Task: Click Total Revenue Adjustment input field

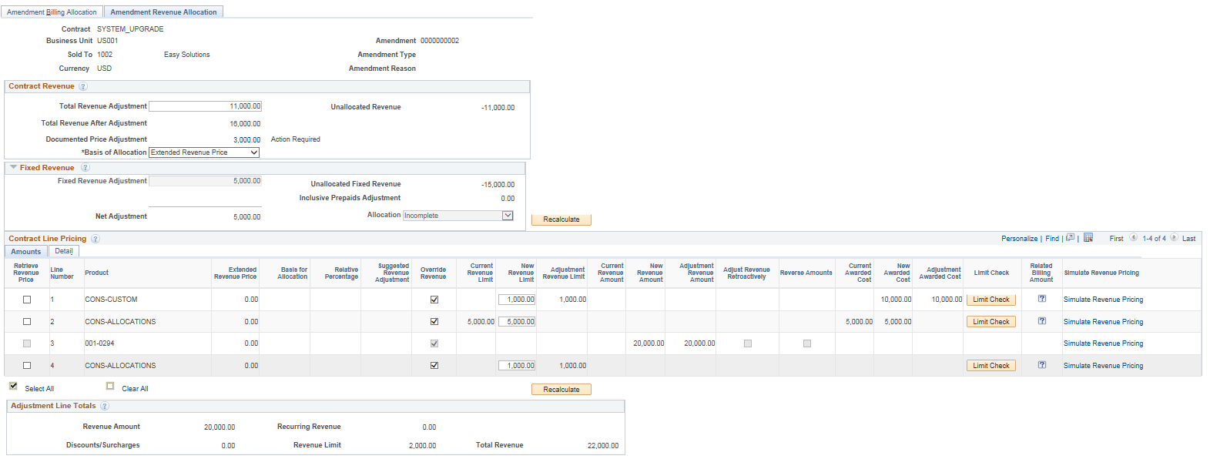Action: [x=205, y=106]
